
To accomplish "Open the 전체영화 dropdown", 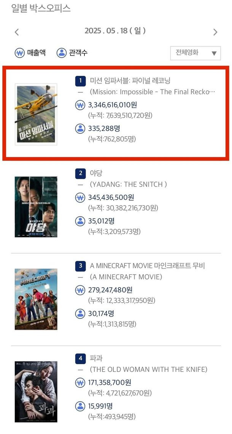I will click(x=195, y=53).
